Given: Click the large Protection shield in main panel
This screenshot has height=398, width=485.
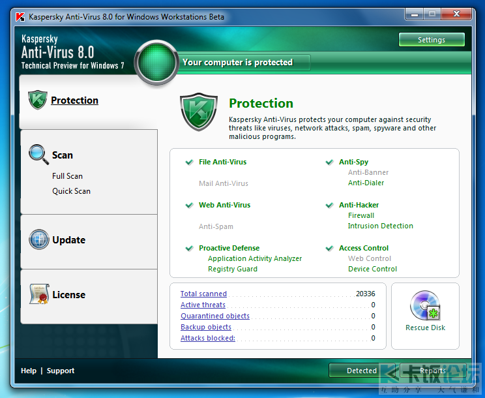Looking at the screenshot, I should point(199,112).
